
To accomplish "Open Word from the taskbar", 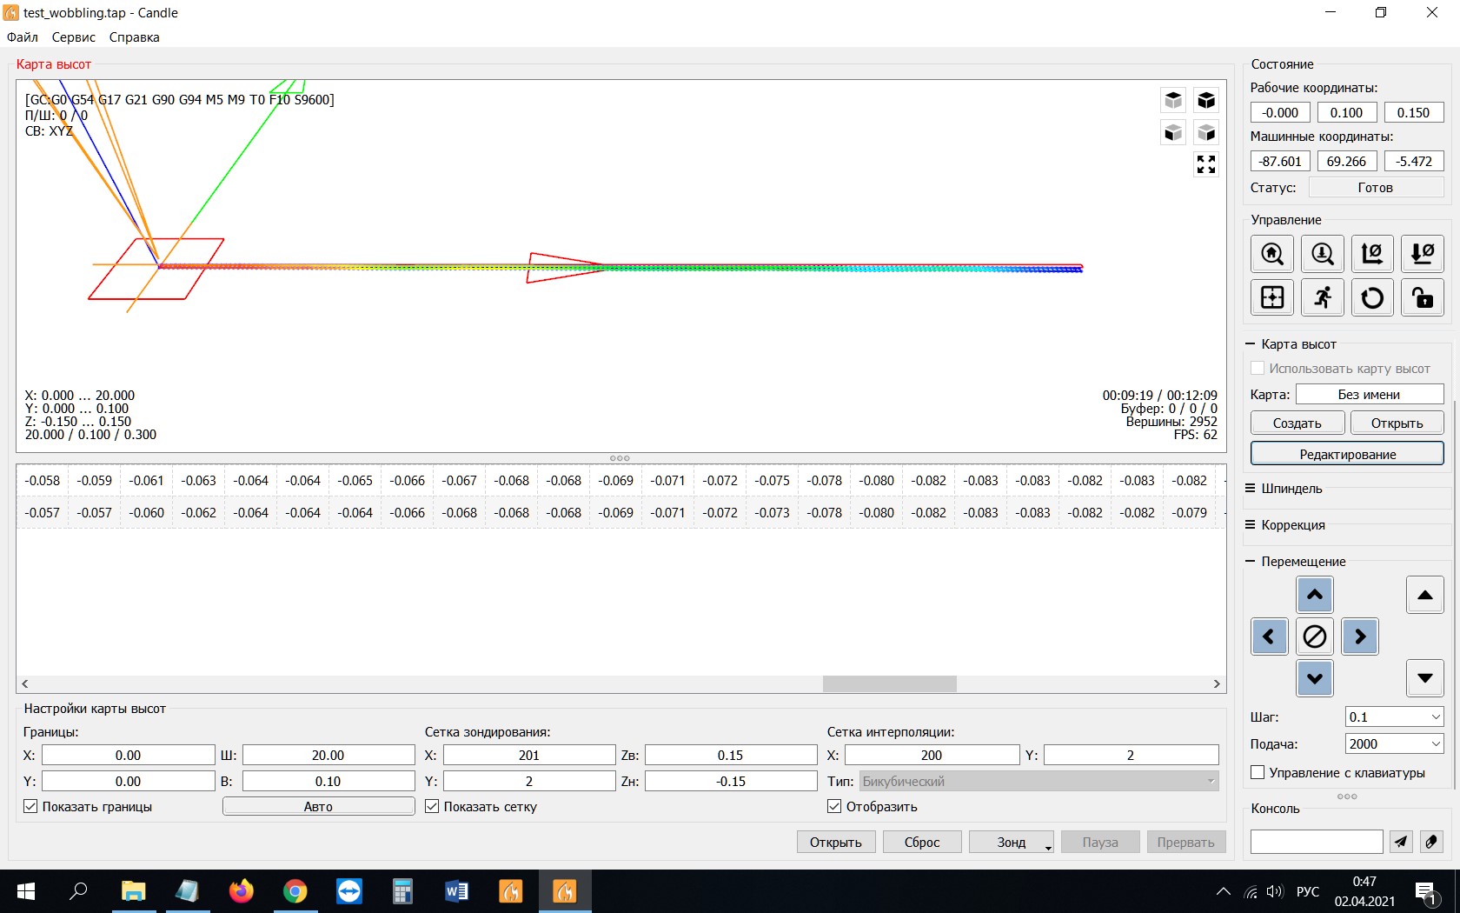I will (x=457, y=891).
